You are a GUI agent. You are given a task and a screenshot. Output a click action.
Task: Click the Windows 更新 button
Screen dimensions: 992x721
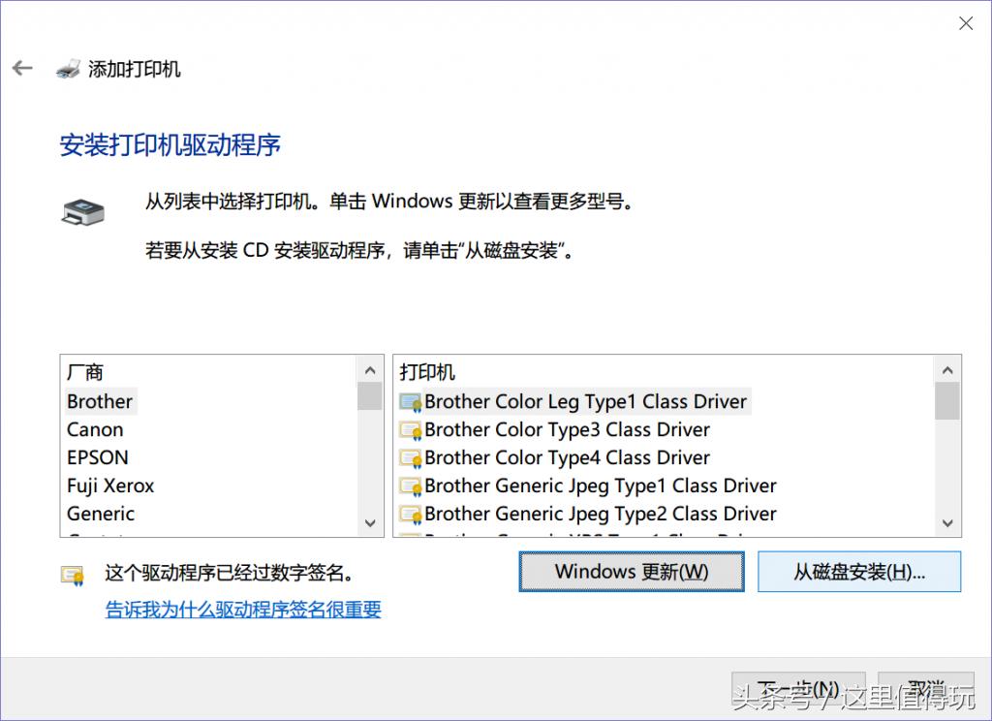pyautogui.click(x=631, y=571)
